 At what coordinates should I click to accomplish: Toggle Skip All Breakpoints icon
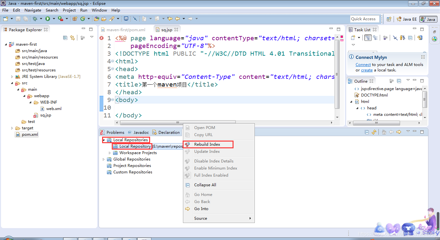[135, 19]
